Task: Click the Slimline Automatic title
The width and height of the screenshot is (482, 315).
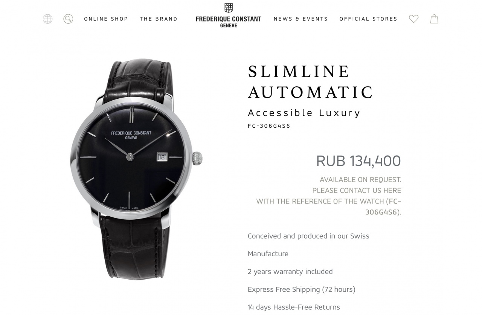Action: click(x=311, y=82)
